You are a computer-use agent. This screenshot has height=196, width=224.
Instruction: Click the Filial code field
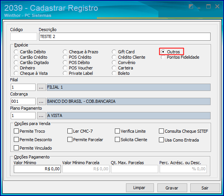pos(23,87)
